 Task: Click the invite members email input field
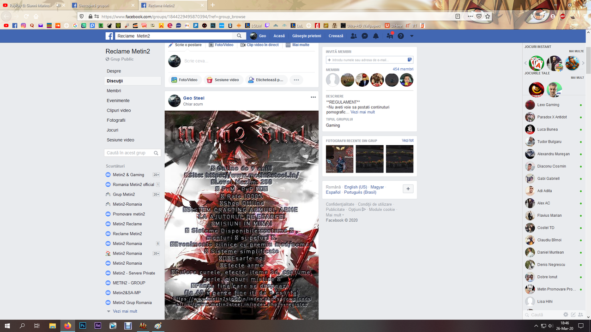(369, 60)
